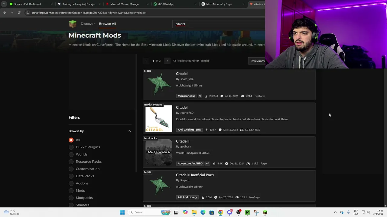Open OBS Studio from the taskbar
The width and height of the screenshot is (387, 217).
pyautogui.click(x=239, y=212)
